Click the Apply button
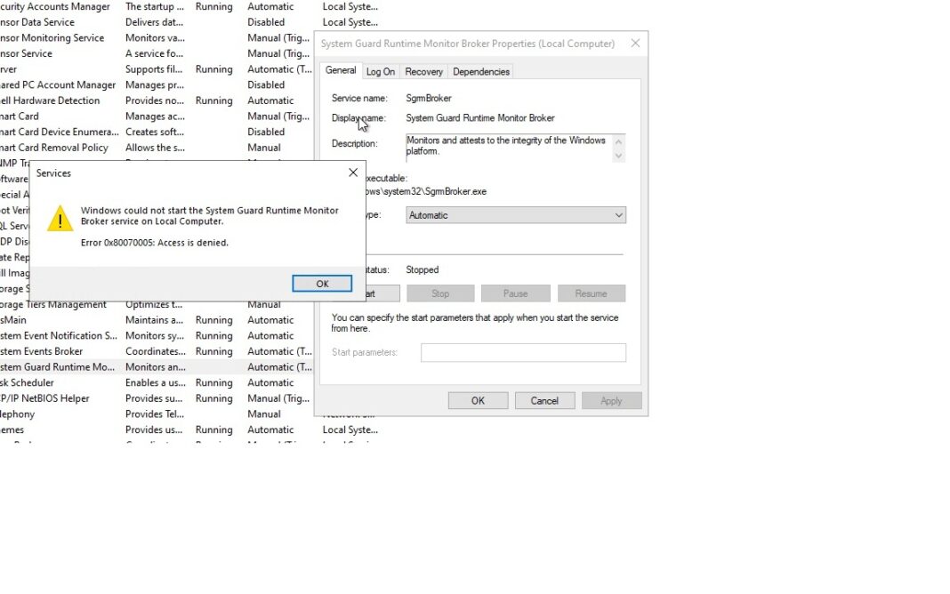This screenshot has height=594, width=950. tap(611, 399)
